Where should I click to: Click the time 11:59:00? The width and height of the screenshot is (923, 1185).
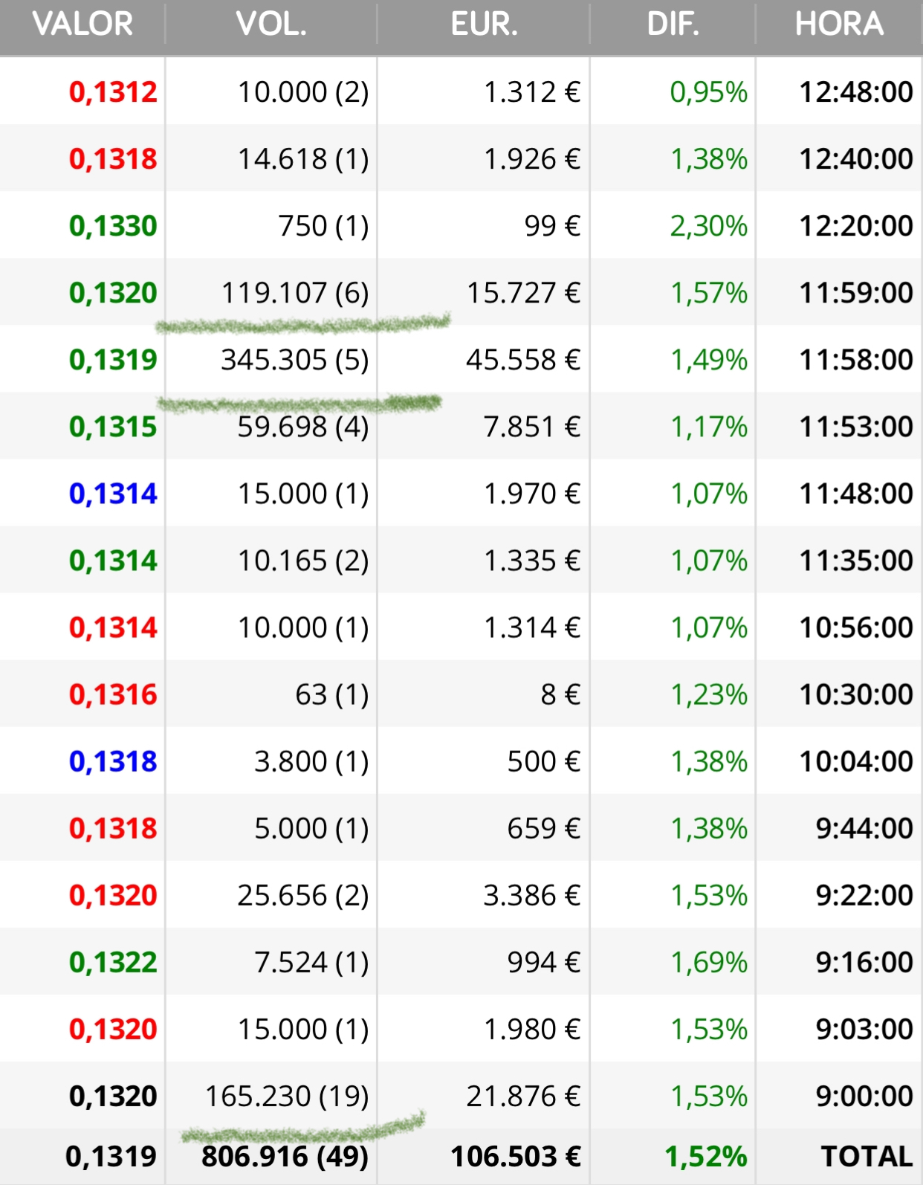coord(856,293)
